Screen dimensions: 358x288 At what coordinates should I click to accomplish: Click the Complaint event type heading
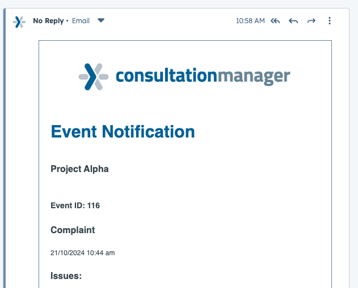(x=73, y=230)
